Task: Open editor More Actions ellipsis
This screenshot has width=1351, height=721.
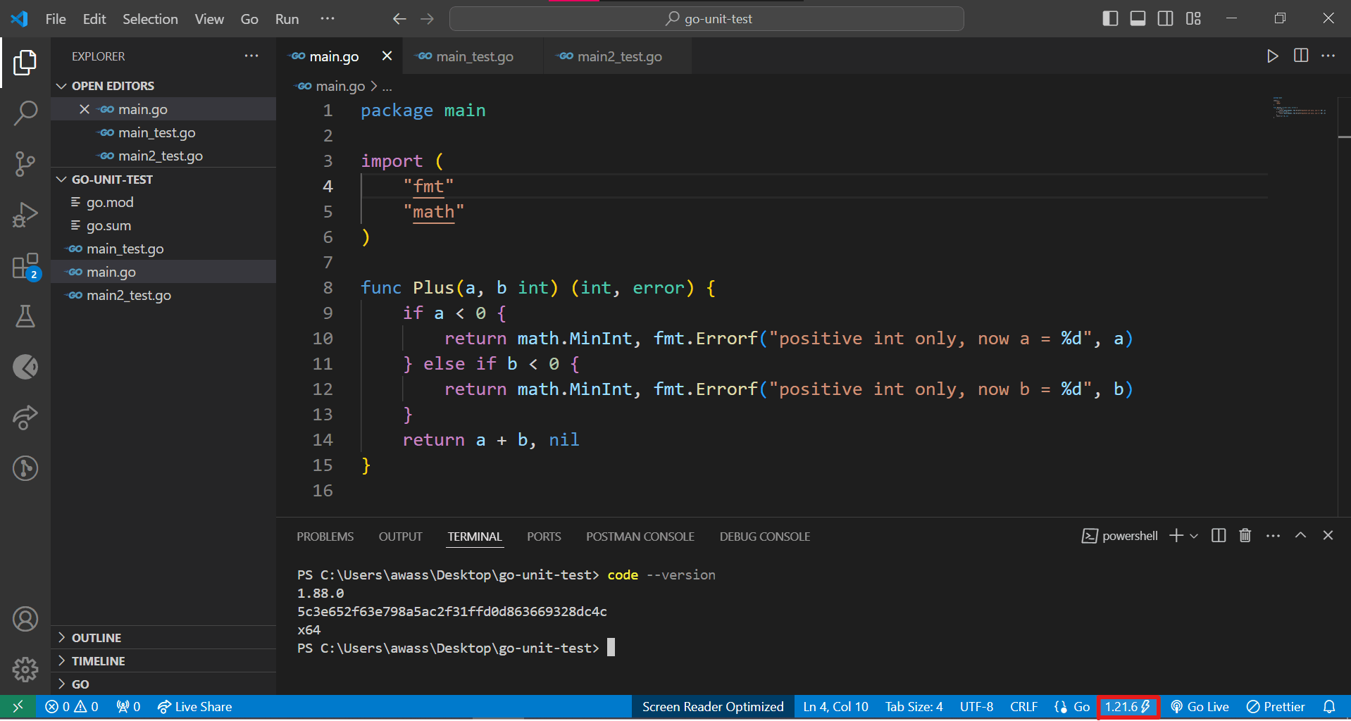Action: [1328, 56]
